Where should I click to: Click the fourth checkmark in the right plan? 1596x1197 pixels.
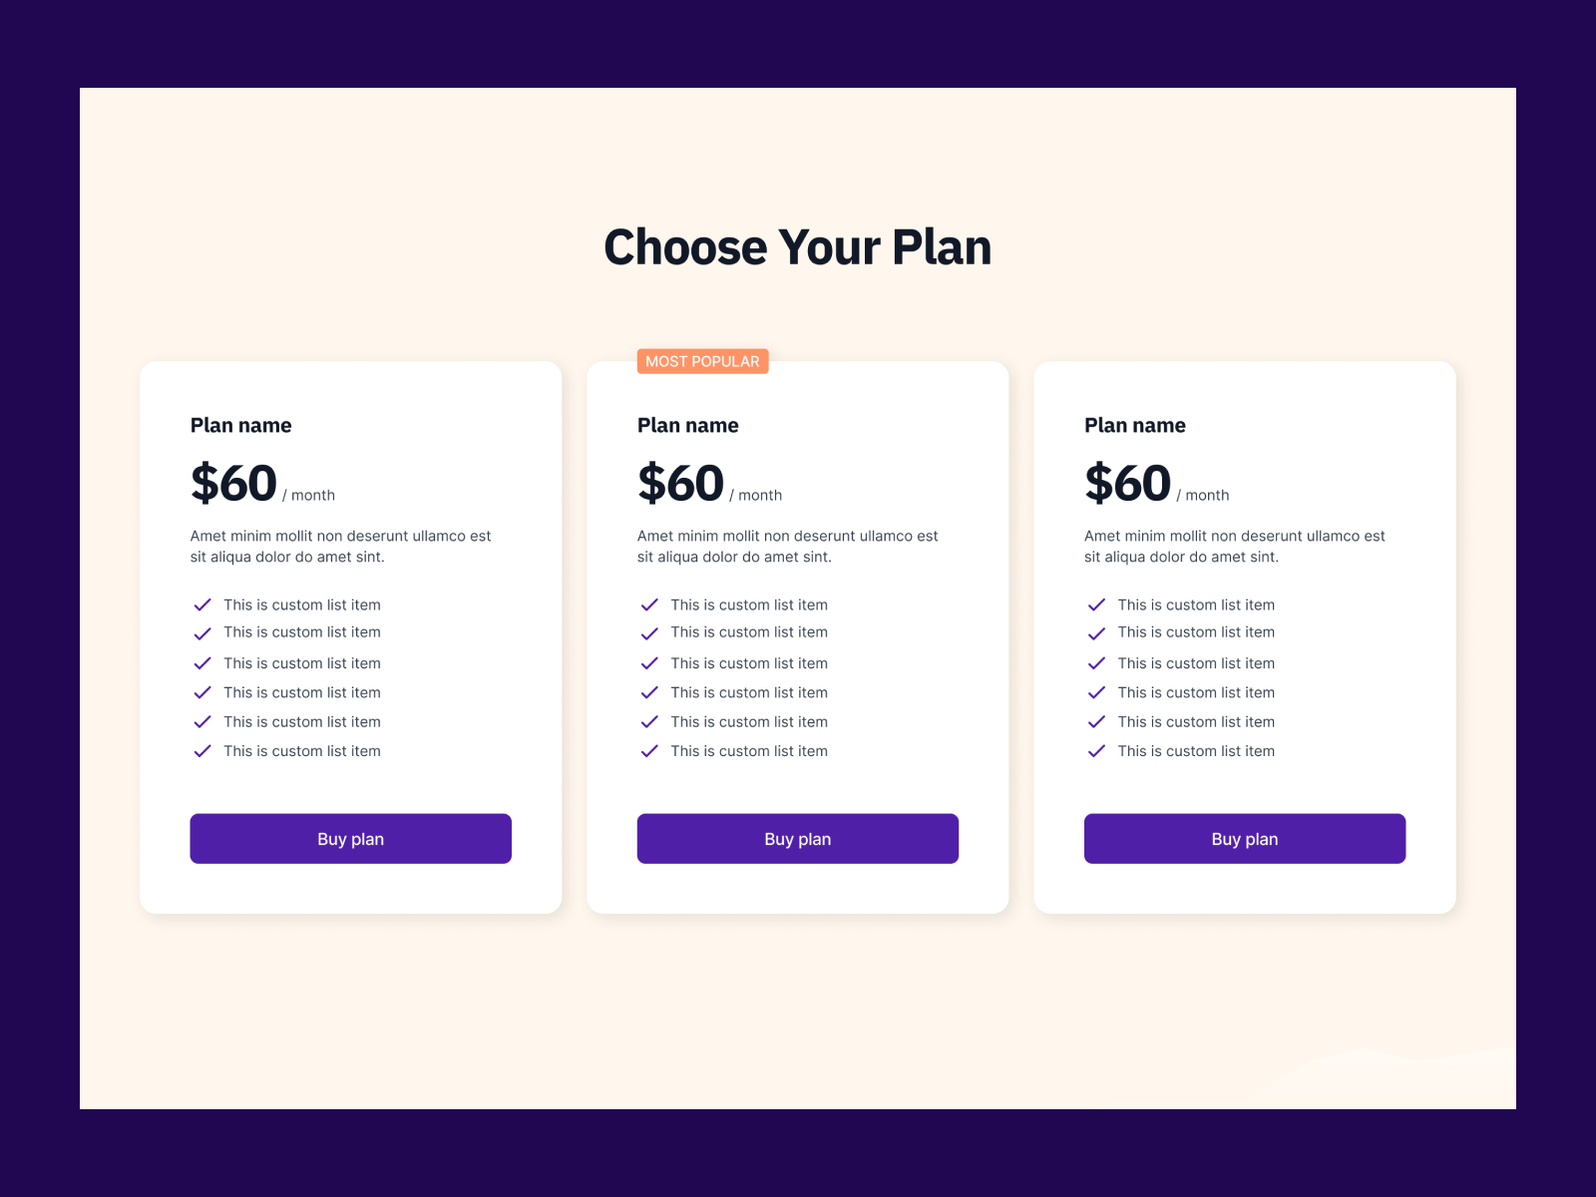(1096, 692)
